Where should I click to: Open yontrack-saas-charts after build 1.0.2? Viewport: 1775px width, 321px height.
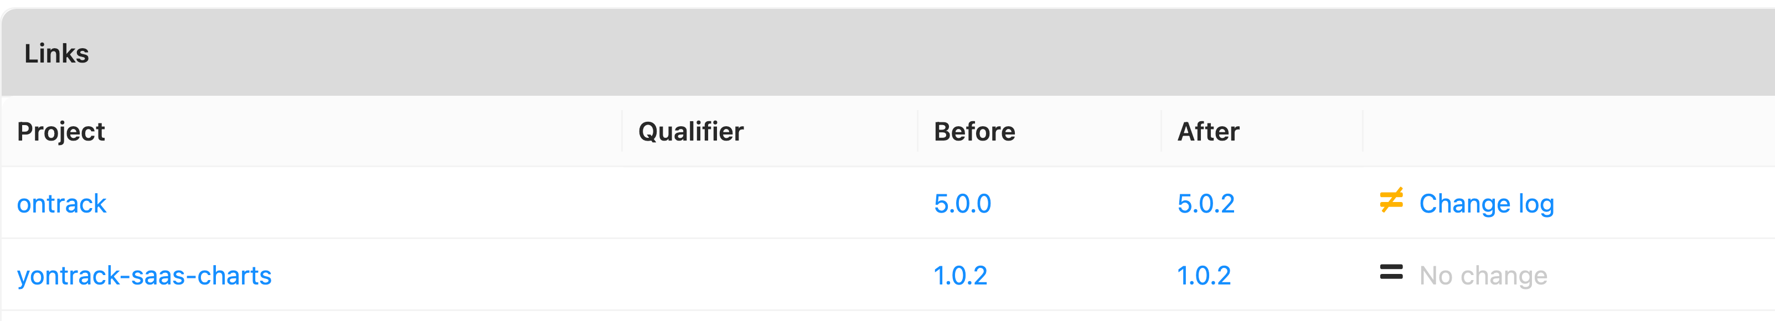[1203, 276]
